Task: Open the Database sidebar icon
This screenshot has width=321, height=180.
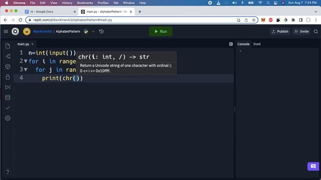Action: (x=8, y=97)
